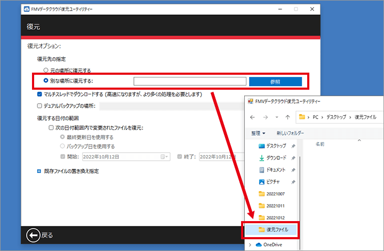Expand the OneDrive tree node
This screenshot has width=384, height=251.
click(251, 244)
